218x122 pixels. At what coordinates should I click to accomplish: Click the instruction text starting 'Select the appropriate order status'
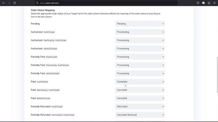coord(95,15)
